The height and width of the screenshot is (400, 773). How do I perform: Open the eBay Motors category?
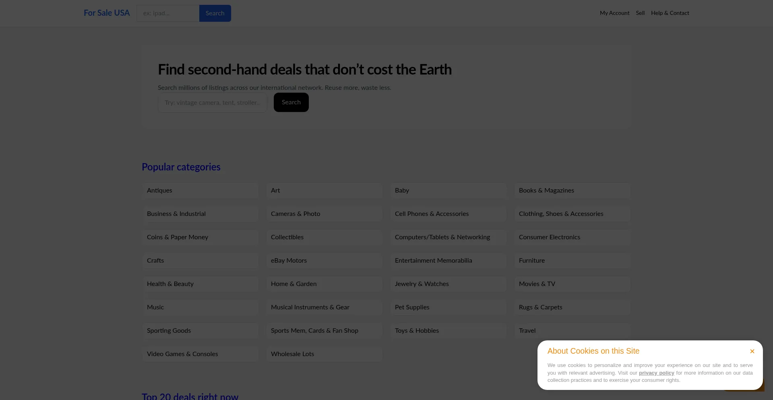(324, 261)
